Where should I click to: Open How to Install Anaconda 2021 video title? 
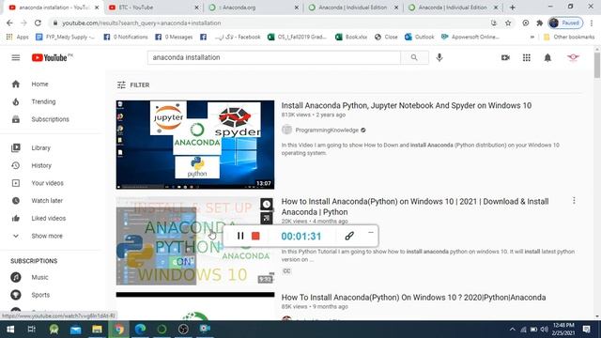point(415,207)
